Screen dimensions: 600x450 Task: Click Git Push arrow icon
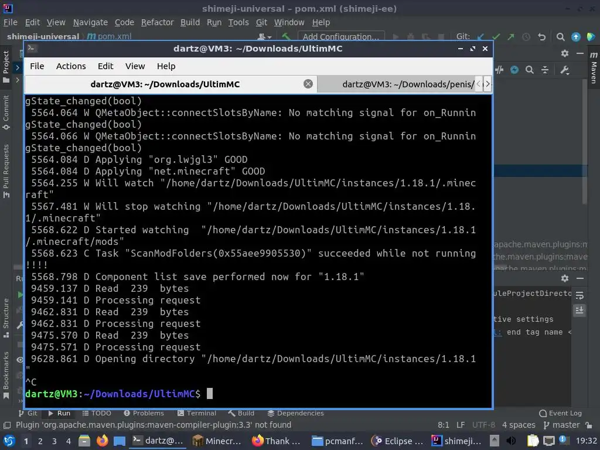[x=511, y=37]
